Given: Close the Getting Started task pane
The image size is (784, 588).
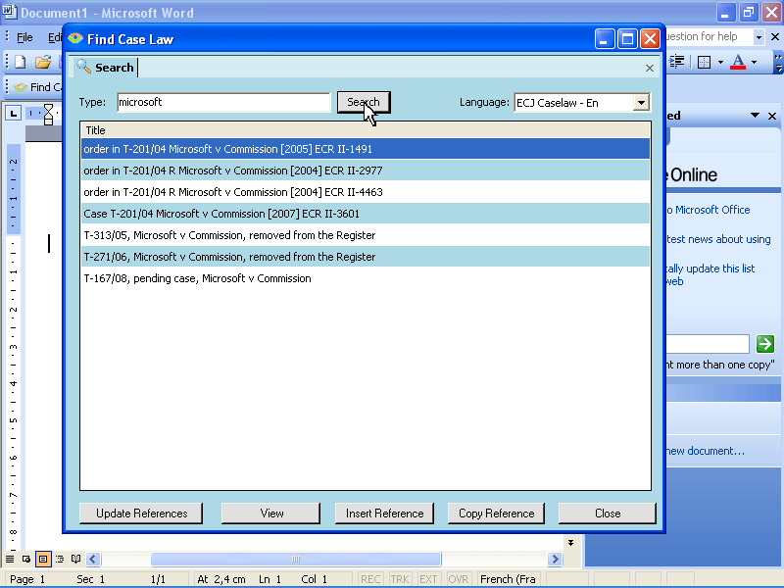Looking at the screenshot, I should pyautogui.click(x=772, y=116).
